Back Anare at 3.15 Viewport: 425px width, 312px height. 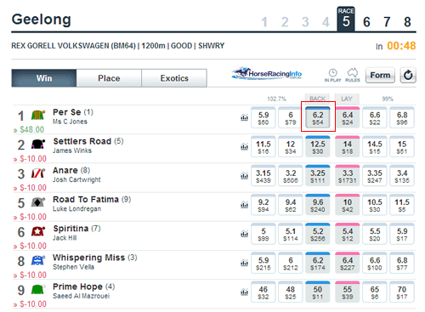click(263, 176)
